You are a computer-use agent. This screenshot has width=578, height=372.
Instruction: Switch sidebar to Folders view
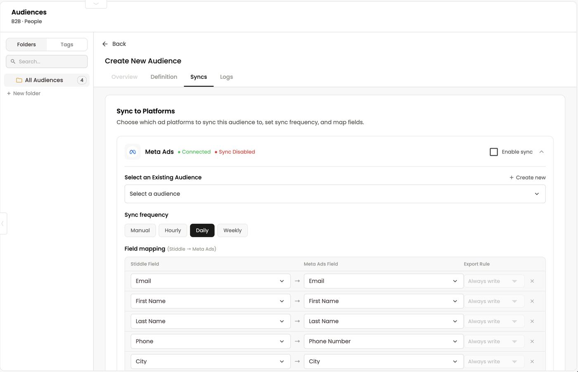tap(26, 45)
